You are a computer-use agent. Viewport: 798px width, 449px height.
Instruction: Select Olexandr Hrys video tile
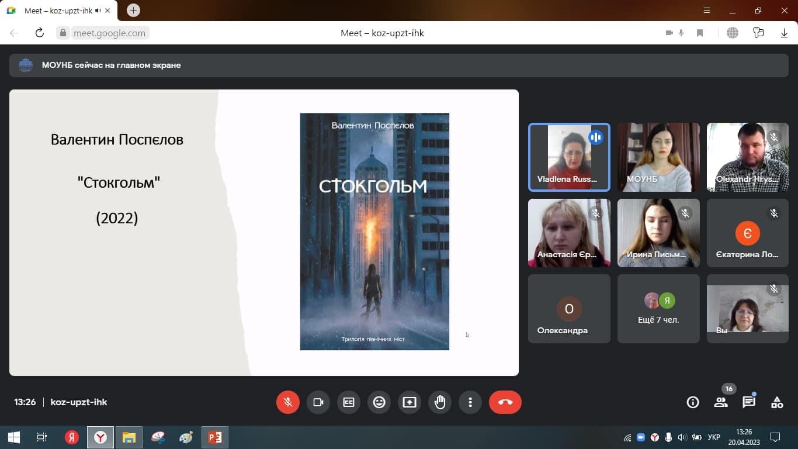pyautogui.click(x=748, y=157)
